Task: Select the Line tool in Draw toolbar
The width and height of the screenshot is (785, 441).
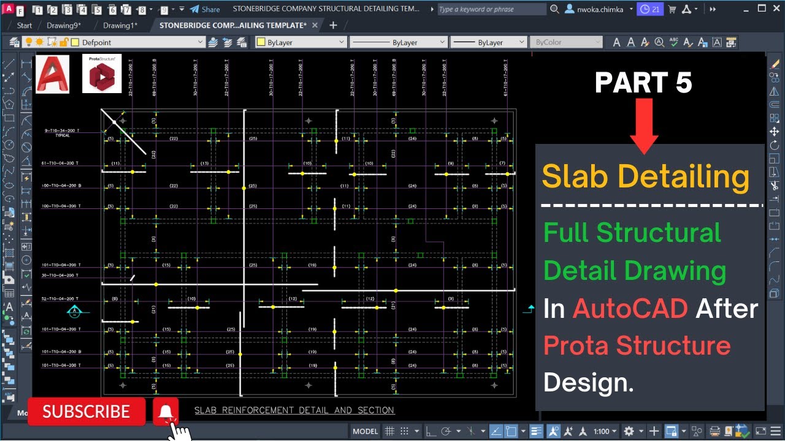Action: click(9, 64)
